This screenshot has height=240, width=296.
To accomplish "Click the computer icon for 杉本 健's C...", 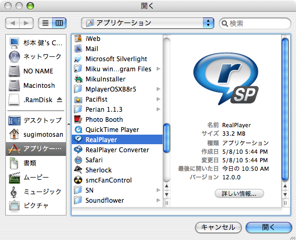I will coord(14,43).
